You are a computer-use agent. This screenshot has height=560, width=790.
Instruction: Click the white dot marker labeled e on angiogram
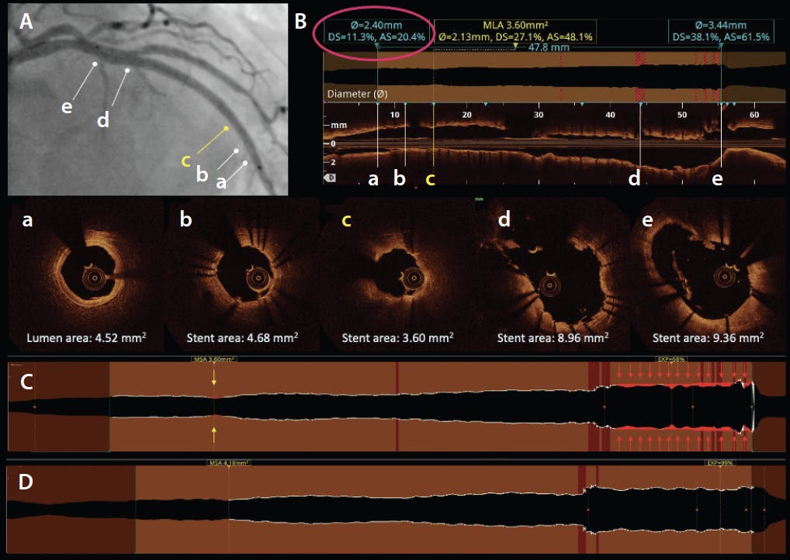tap(95, 64)
